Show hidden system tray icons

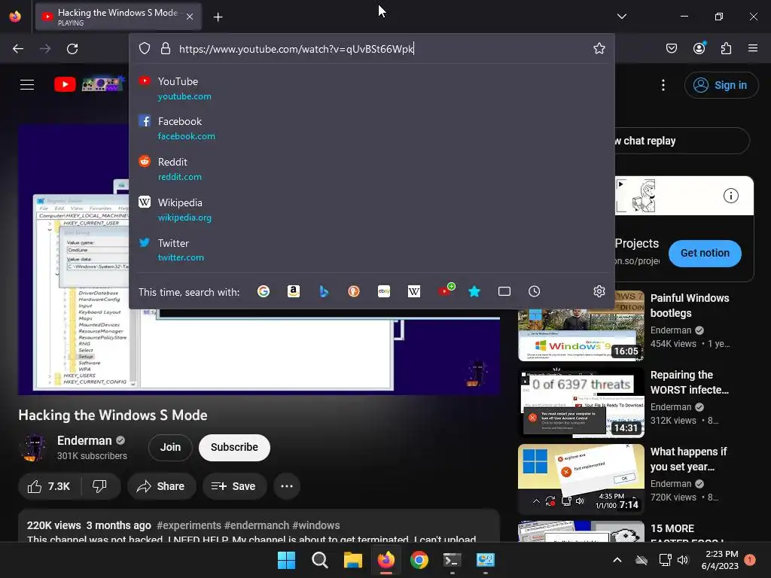(617, 560)
